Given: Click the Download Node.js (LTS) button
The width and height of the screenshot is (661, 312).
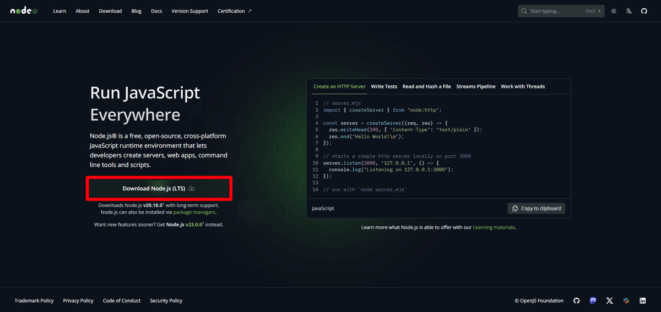Looking at the screenshot, I should point(159,188).
